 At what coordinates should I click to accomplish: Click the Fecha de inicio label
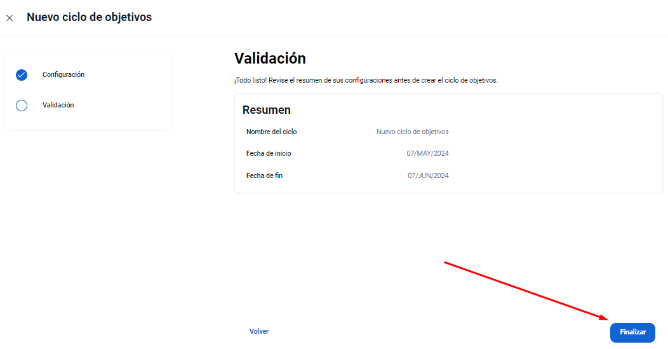(x=269, y=154)
